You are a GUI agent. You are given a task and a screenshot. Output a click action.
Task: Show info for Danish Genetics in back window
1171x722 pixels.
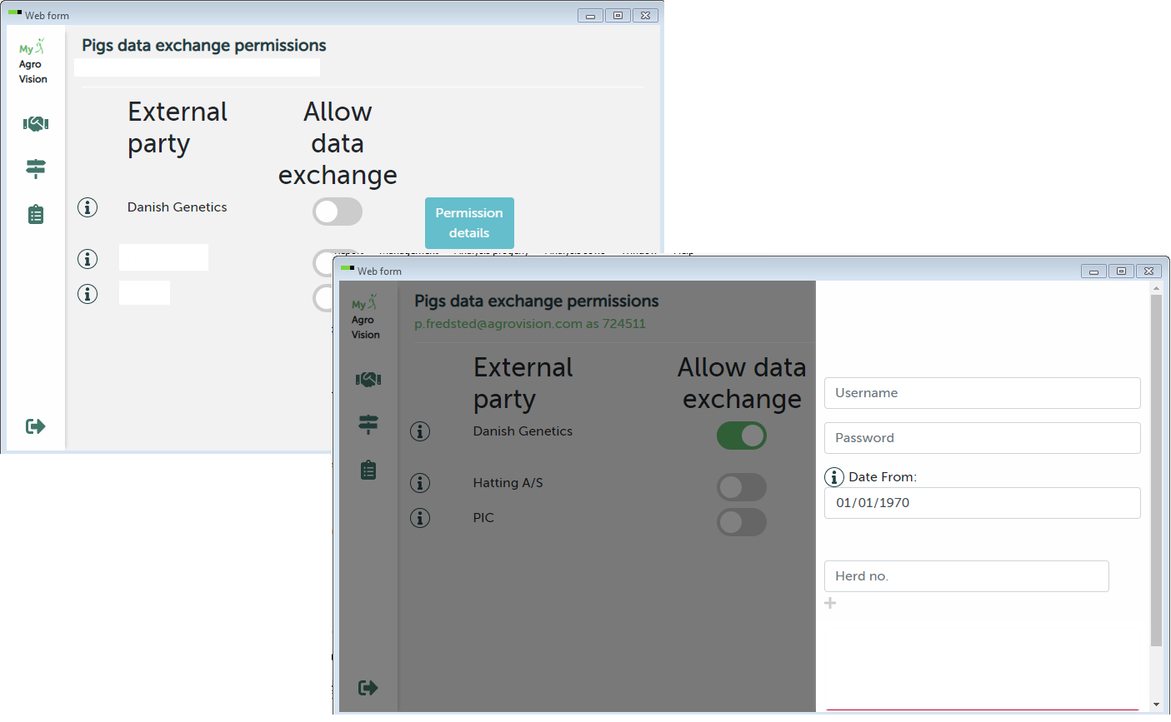(88, 207)
